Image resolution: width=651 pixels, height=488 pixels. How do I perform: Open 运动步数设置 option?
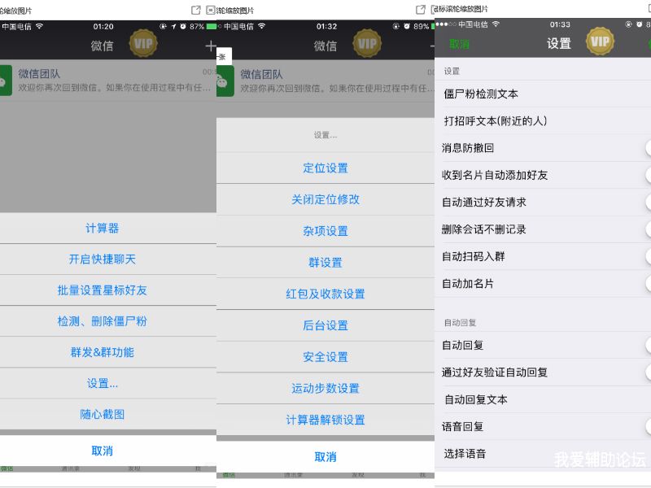point(325,389)
